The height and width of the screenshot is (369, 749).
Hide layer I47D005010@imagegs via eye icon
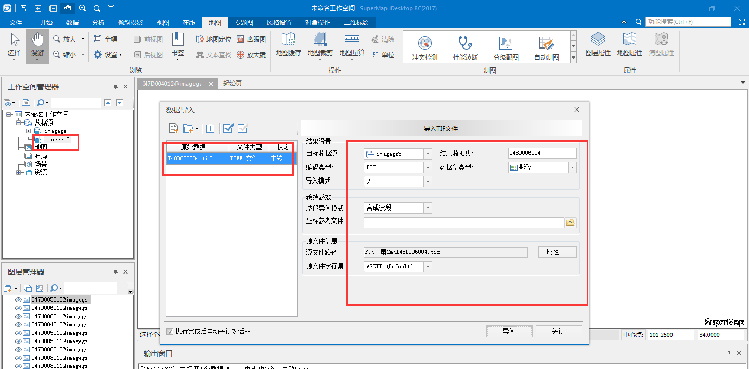pyautogui.click(x=18, y=333)
